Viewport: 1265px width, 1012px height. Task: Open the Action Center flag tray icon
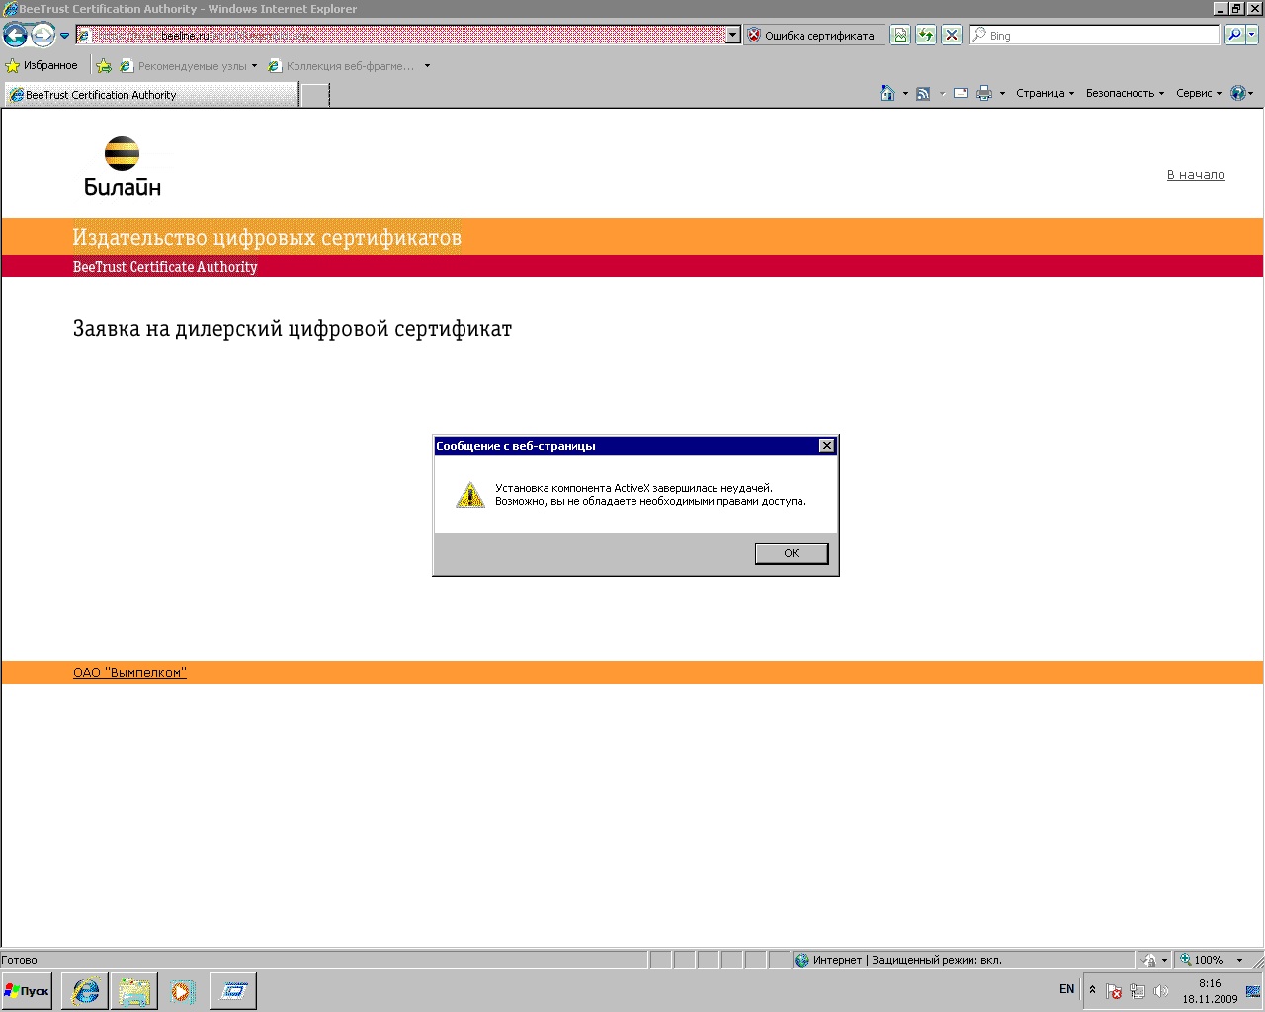point(1114,991)
